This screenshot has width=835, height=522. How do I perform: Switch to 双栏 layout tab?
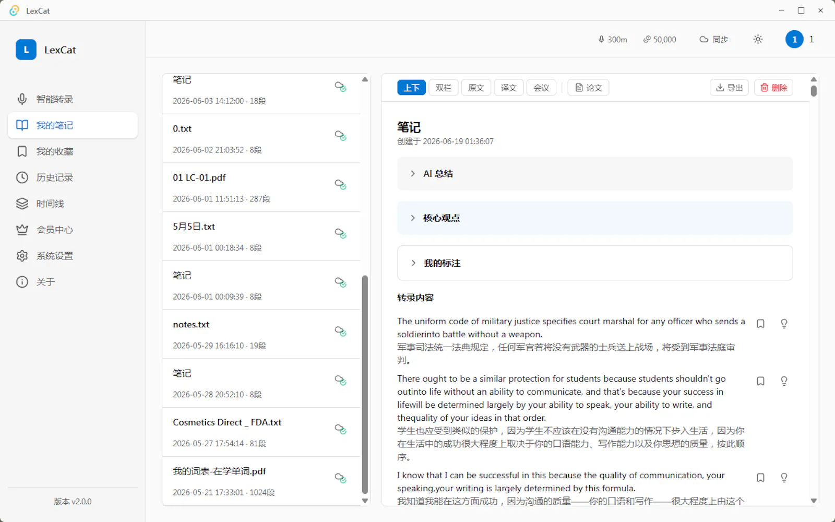coord(444,88)
